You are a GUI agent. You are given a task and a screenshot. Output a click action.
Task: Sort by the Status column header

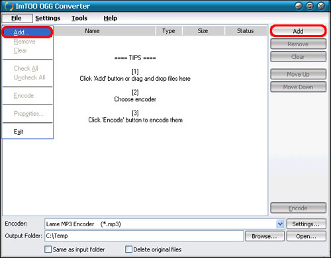246,31
